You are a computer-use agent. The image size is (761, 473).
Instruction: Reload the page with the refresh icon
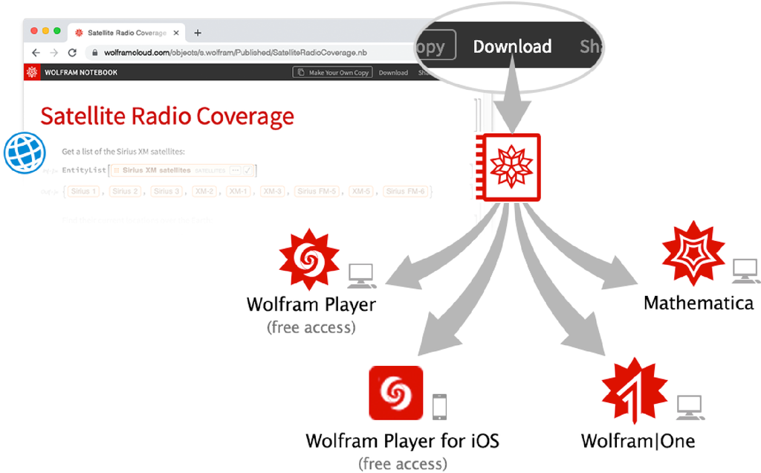point(72,53)
